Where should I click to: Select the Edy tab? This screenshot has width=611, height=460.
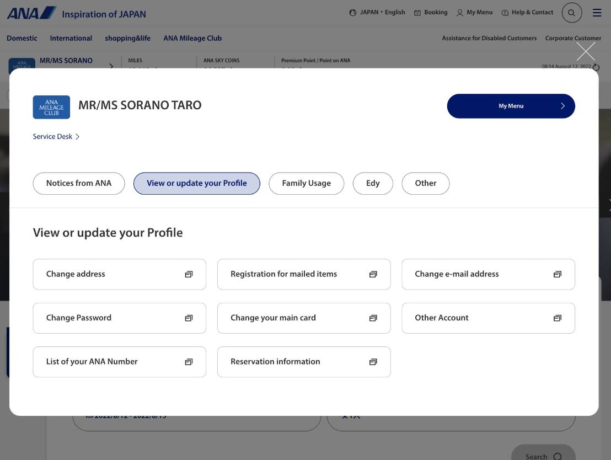373,184
